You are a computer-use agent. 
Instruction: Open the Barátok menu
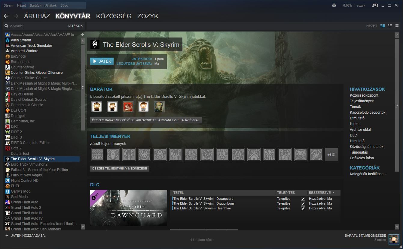click(35, 5)
